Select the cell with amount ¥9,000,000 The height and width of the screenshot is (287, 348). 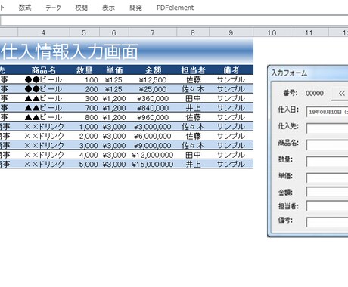(153, 146)
